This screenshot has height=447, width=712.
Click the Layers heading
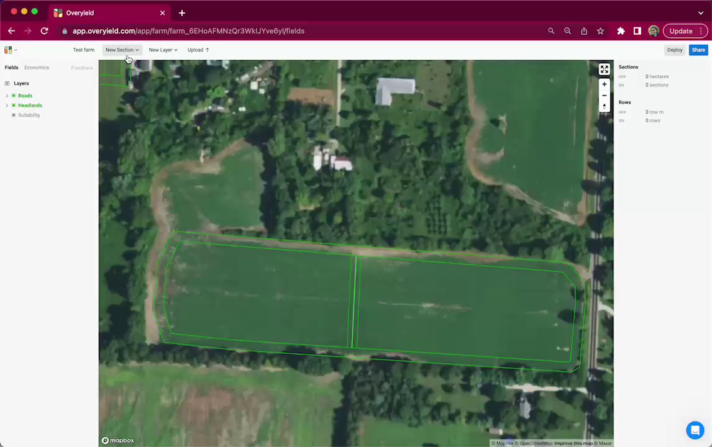click(21, 83)
